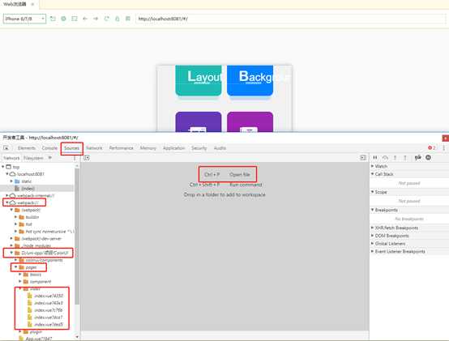Tap the Background card in preview

click(x=250, y=80)
